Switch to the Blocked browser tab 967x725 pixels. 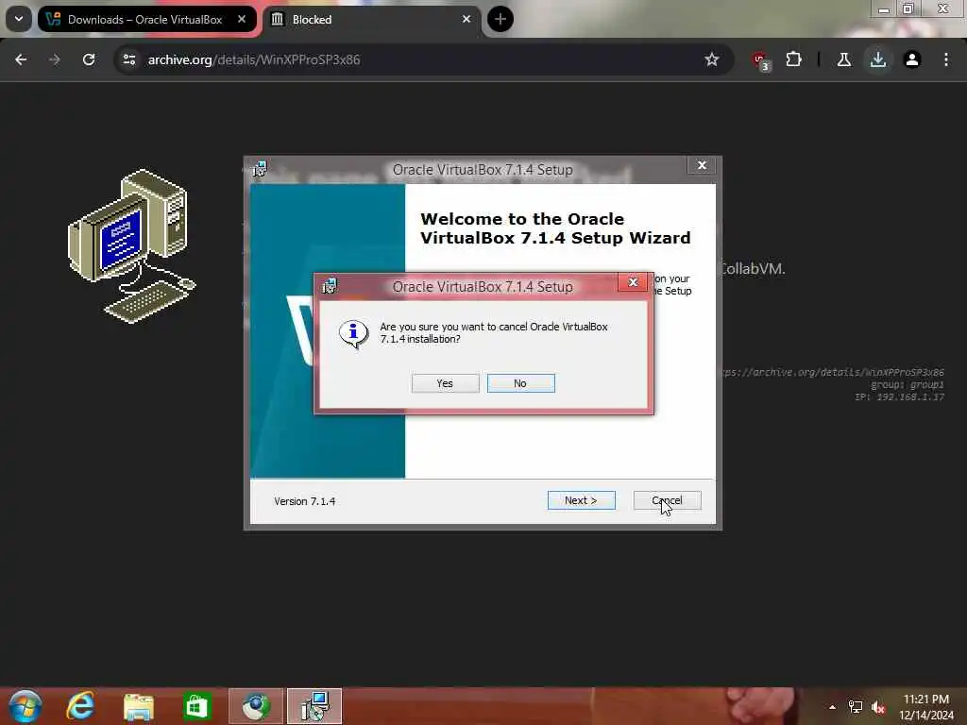pos(372,19)
